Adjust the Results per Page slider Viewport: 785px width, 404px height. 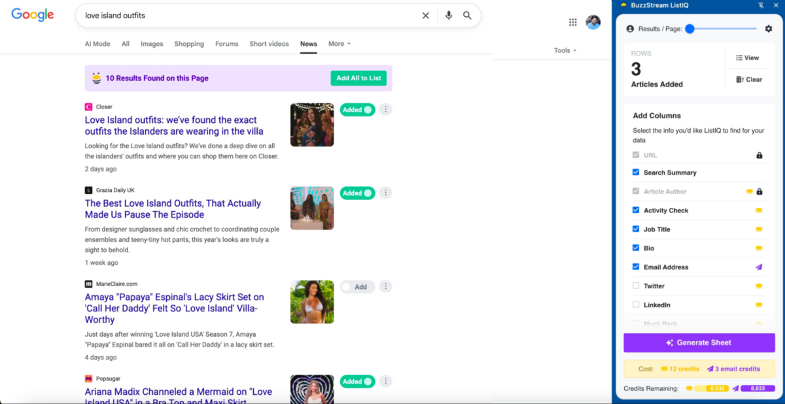[x=689, y=29]
